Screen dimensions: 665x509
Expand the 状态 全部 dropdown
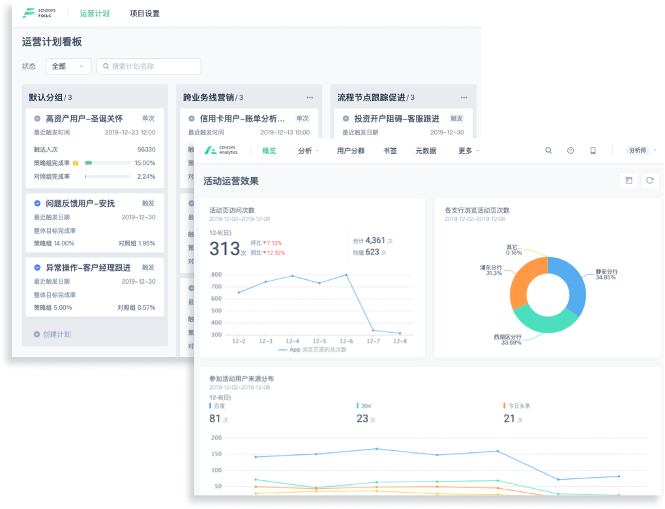[x=68, y=66]
